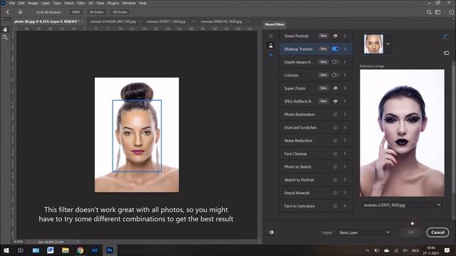Select the Face to Caricature filter row
456x256 pixels.
pos(316,206)
